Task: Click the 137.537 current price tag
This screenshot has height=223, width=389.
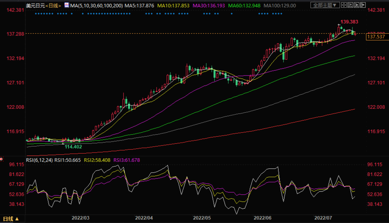Action: point(376,37)
